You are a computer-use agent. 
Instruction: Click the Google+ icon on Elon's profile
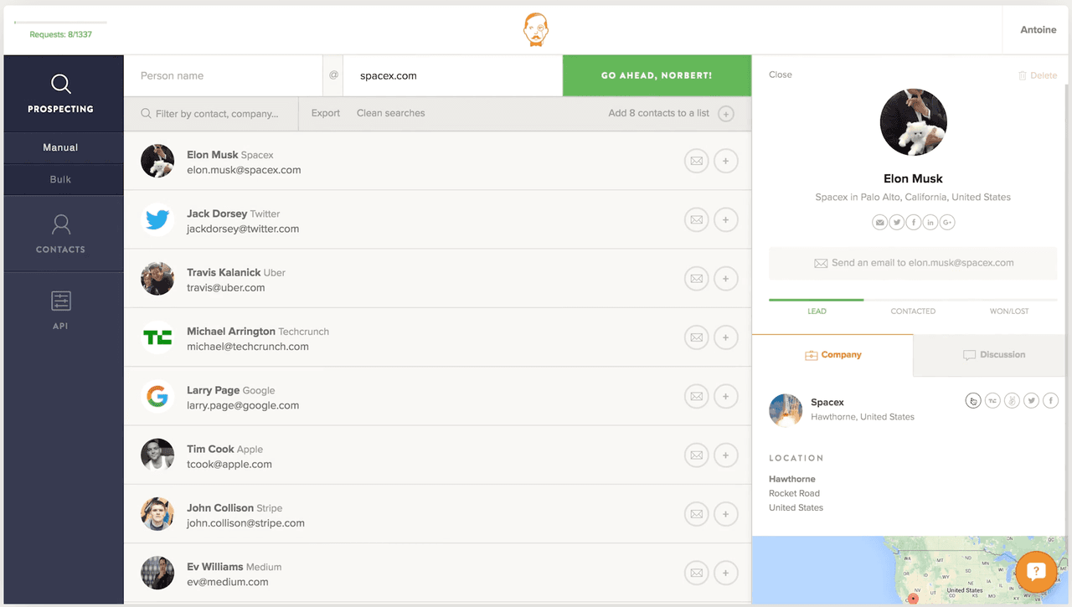tap(947, 222)
